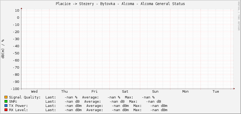Image resolution: width=241 pixels, height=114 pixels.
Task: Click the 'Tue' x-axis day label
Action: click(x=216, y=92)
